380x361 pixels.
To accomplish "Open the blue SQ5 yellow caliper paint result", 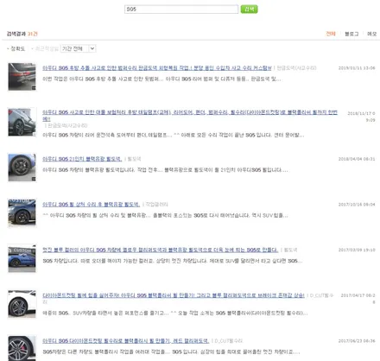I will click(160, 250).
